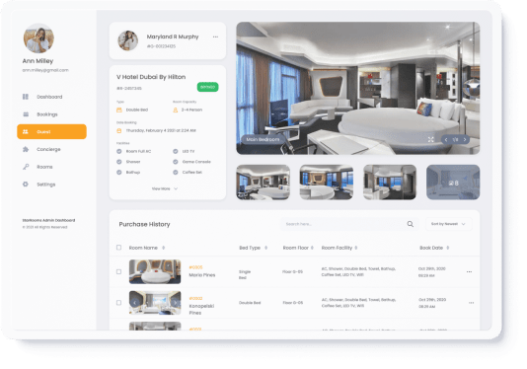The width and height of the screenshot is (527, 369).
Task: Click fullscreen expand icon on main bedroom photo
Action: (431, 139)
